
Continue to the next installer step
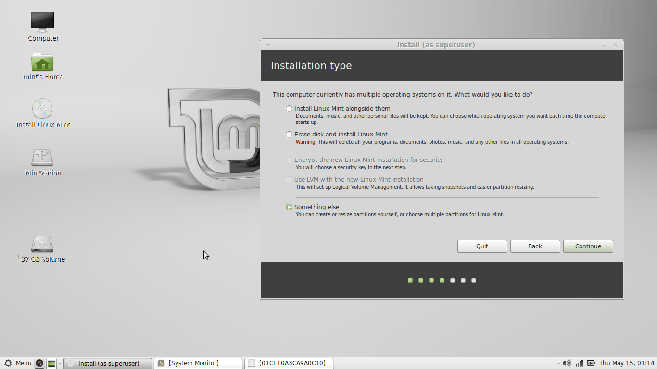[x=588, y=246]
